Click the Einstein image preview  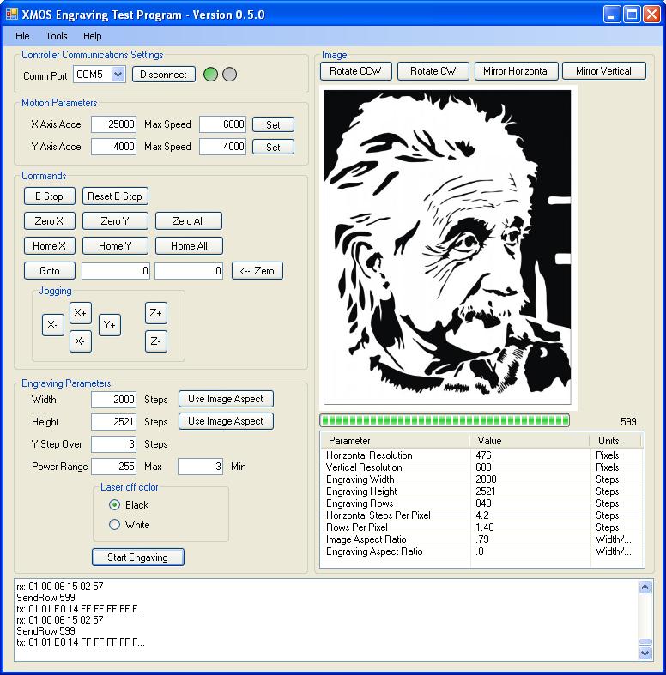(448, 247)
